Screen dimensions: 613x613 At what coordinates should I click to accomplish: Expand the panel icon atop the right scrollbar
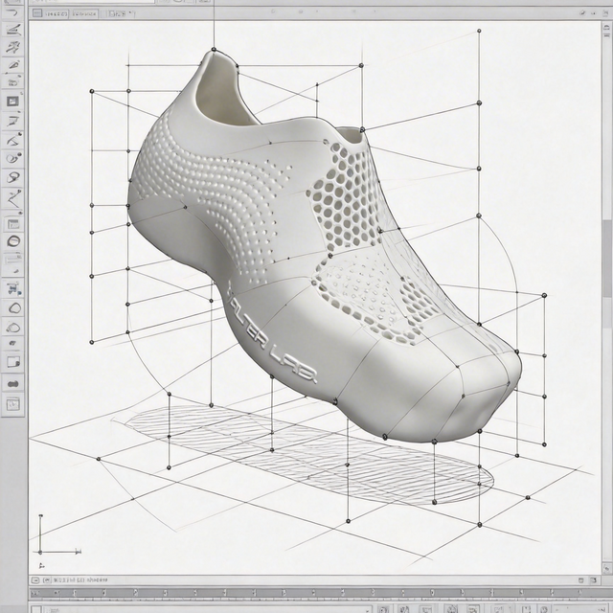(606, 30)
